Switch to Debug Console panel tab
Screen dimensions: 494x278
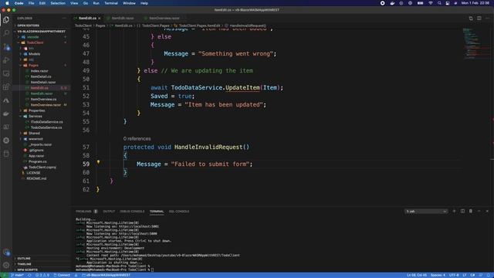tap(132, 211)
